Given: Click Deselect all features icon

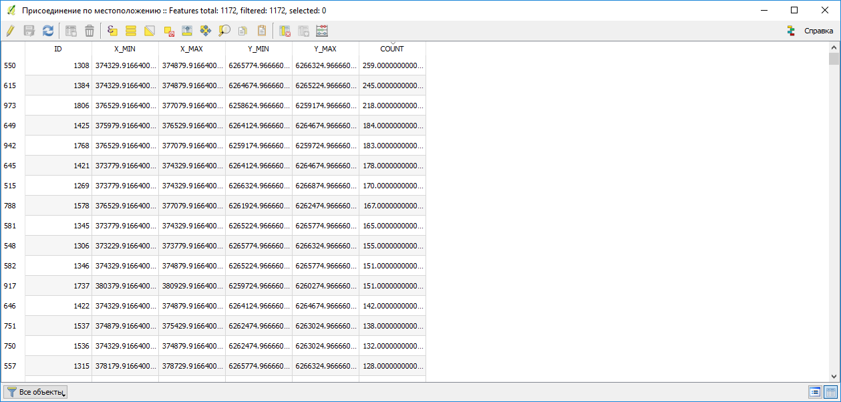Looking at the screenshot, I should click(168, 31).
